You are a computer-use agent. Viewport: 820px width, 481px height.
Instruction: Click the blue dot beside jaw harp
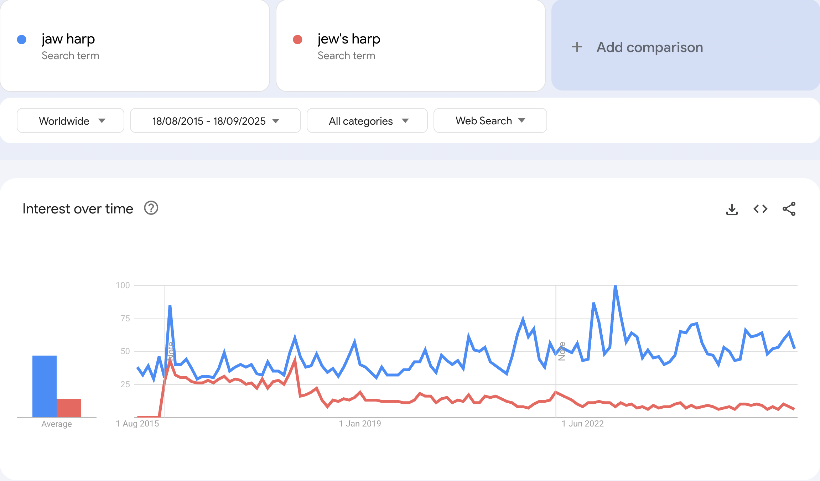point(22,40)
